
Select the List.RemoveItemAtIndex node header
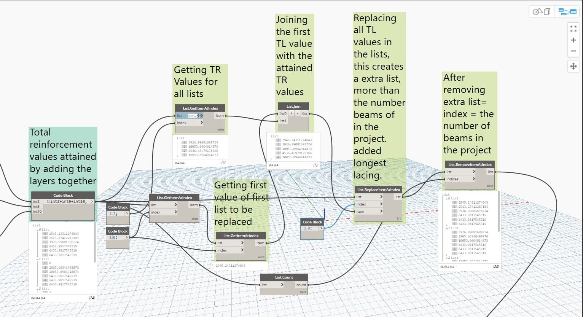470,164
